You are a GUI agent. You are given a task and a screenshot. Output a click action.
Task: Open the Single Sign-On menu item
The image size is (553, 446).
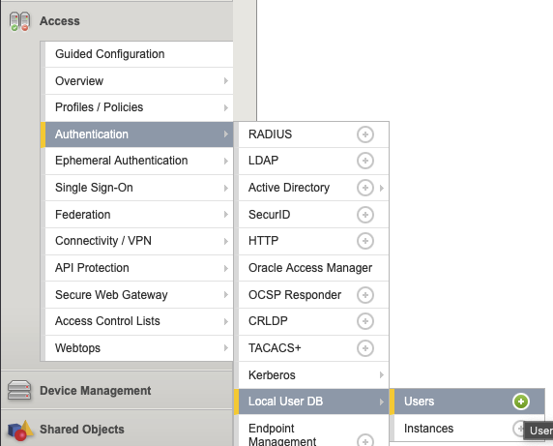[139, 188]
